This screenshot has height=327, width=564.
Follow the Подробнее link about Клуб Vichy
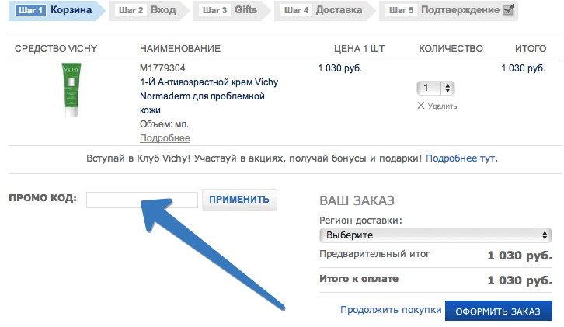(x=451, y=158)
